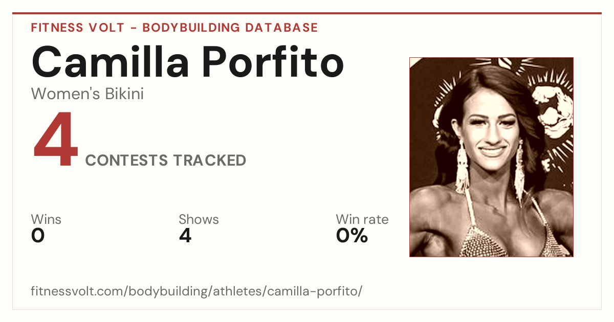Image resolution: width=614 pixels, height=322 pixels.
Task: Click the Camilla Porfito athlete photo
Action: (x=491, y=157)
